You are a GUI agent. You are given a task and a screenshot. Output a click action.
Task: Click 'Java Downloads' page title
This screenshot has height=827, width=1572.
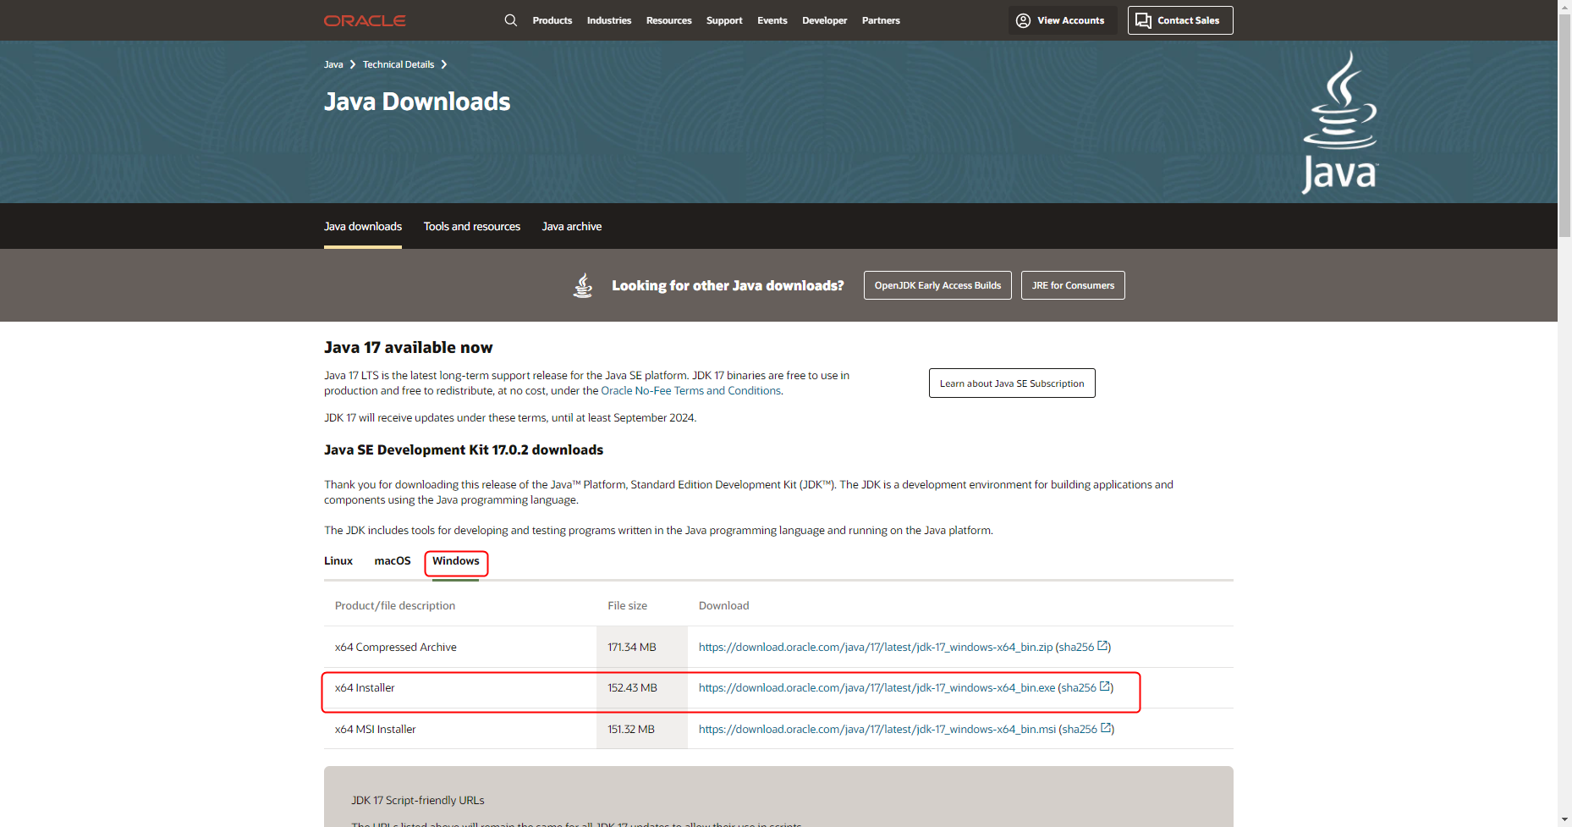[x=417, y=102]
